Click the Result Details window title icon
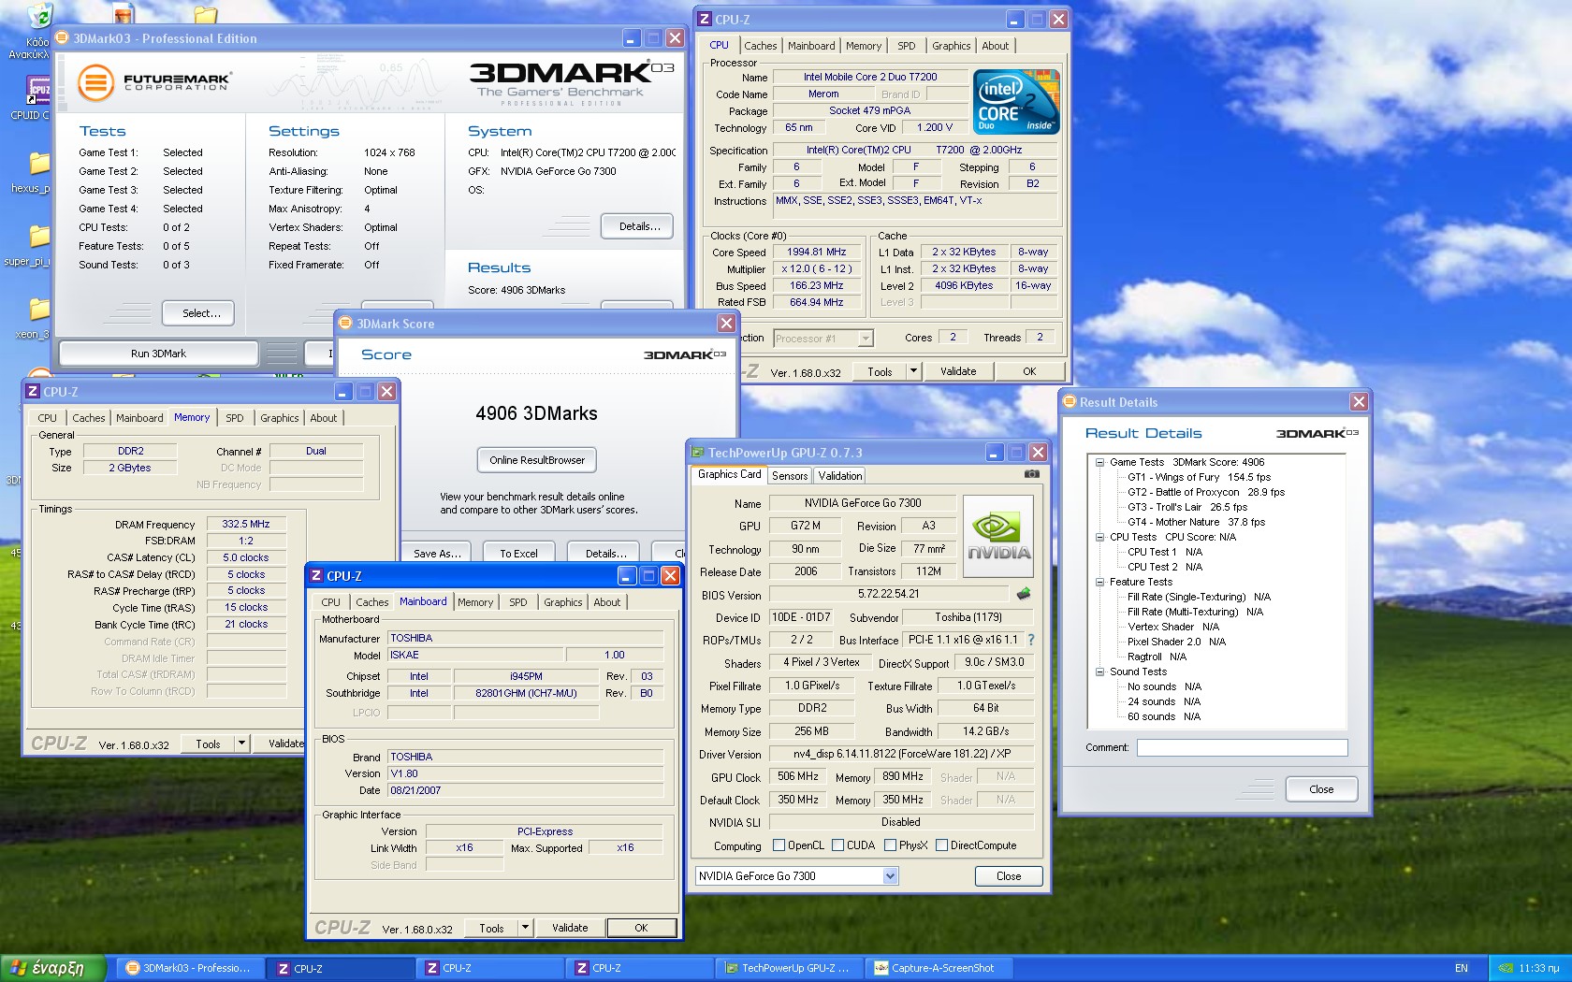This screenshot has height=982, width=1572. 1070,402
